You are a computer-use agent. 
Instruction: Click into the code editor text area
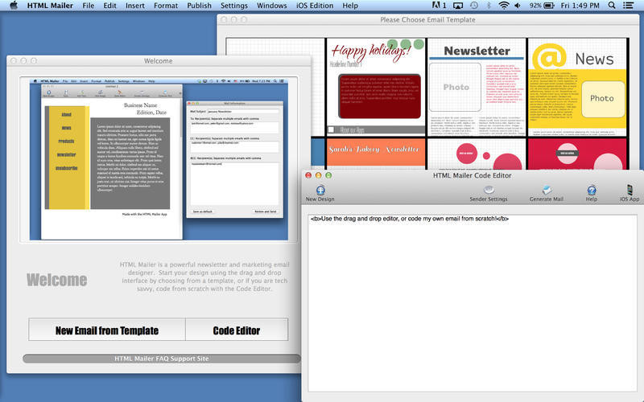click(x=473, y=303)
